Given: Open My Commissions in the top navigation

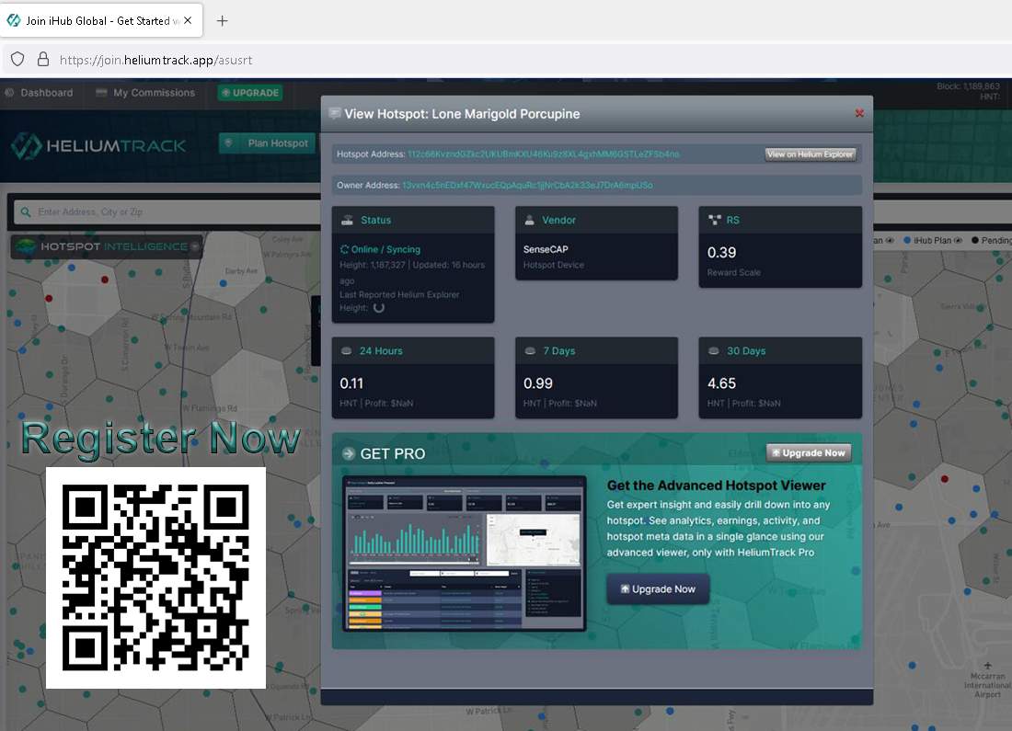Looking at the screenshot, I should point(145,93).
